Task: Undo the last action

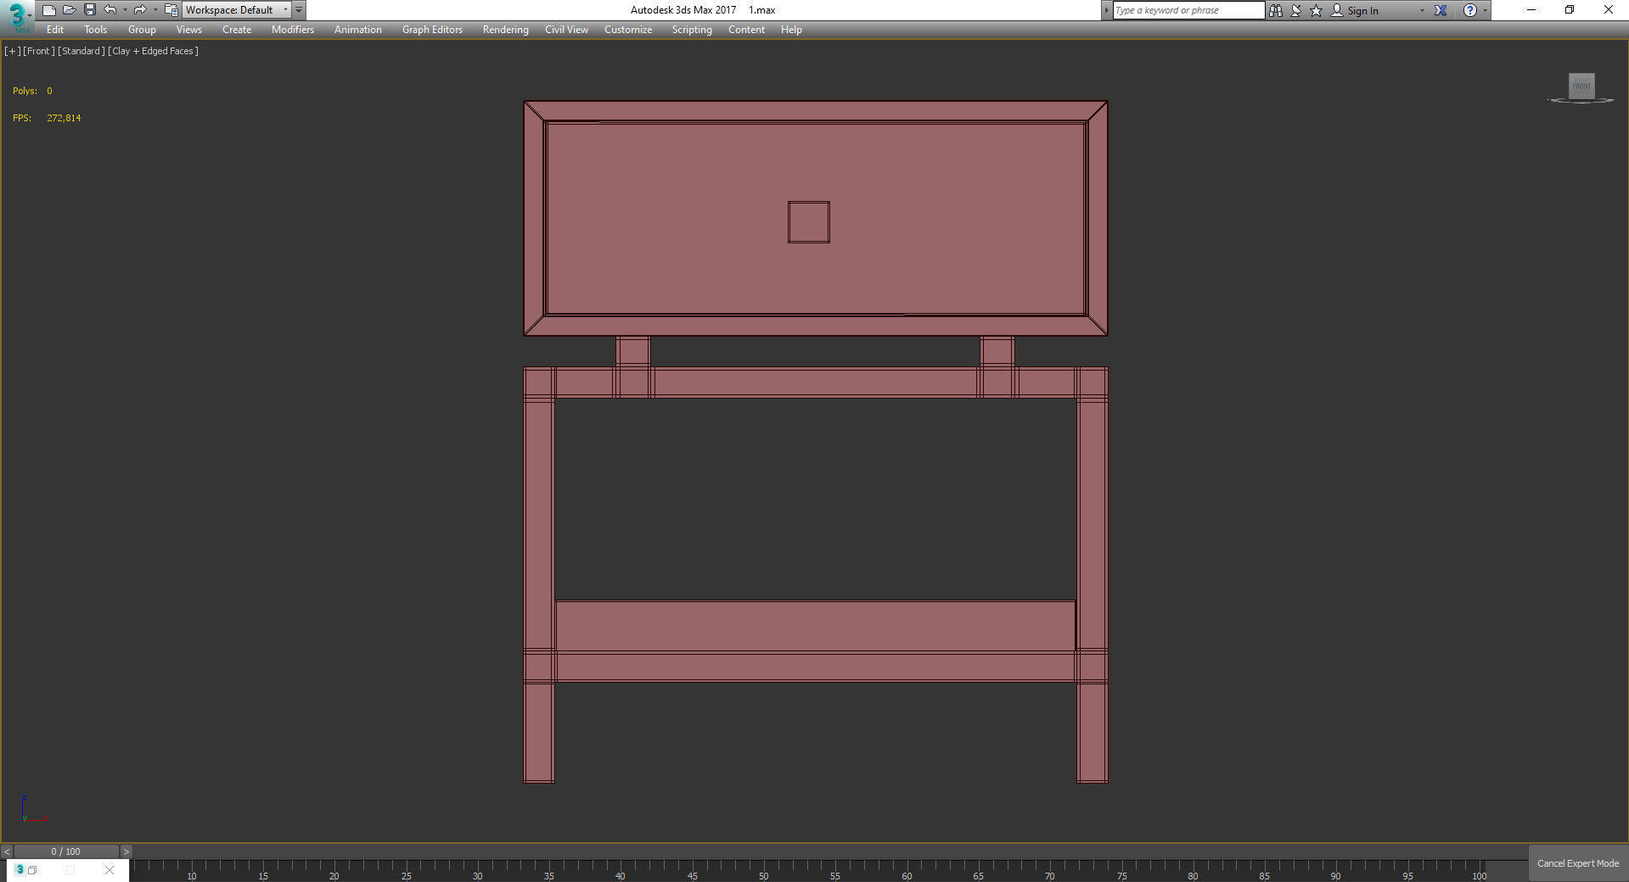Action: [x=110, y=10]
